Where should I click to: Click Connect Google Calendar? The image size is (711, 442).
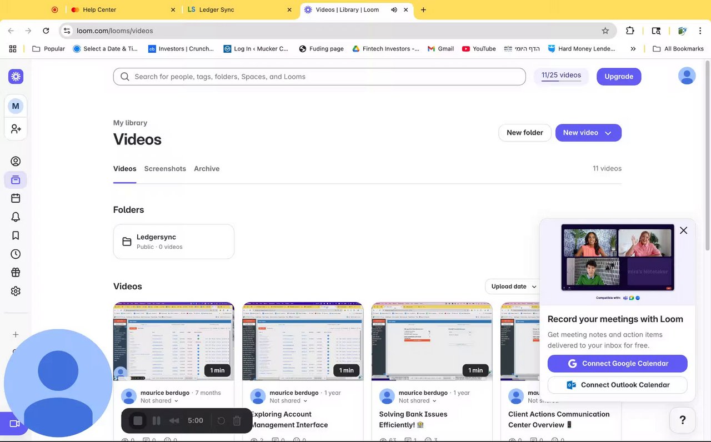(x=618, y=364)
